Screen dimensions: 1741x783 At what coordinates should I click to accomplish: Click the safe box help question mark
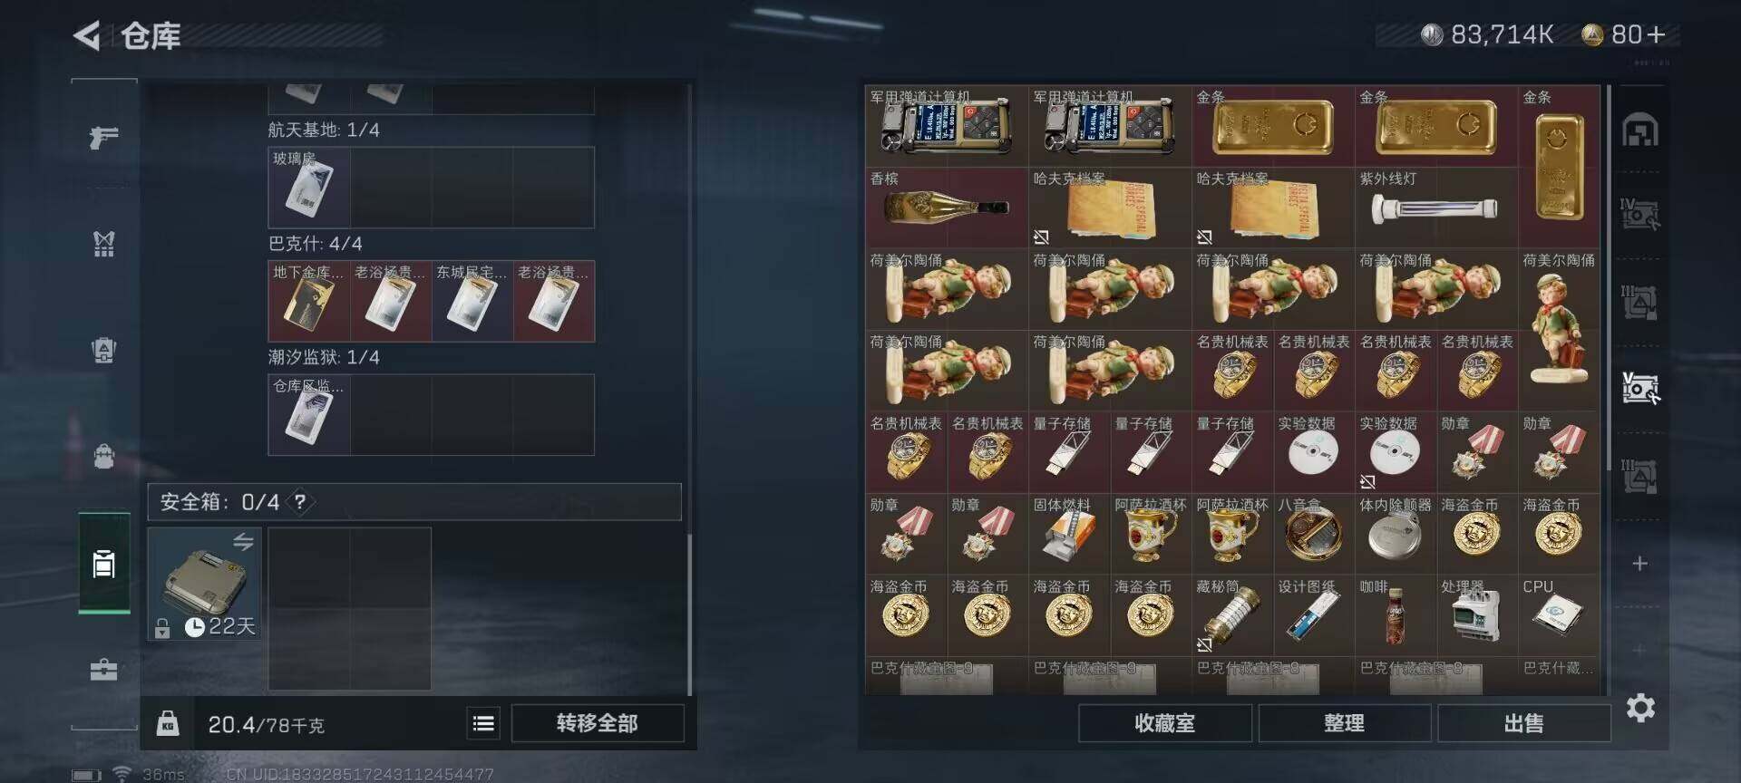coord(300,501)
